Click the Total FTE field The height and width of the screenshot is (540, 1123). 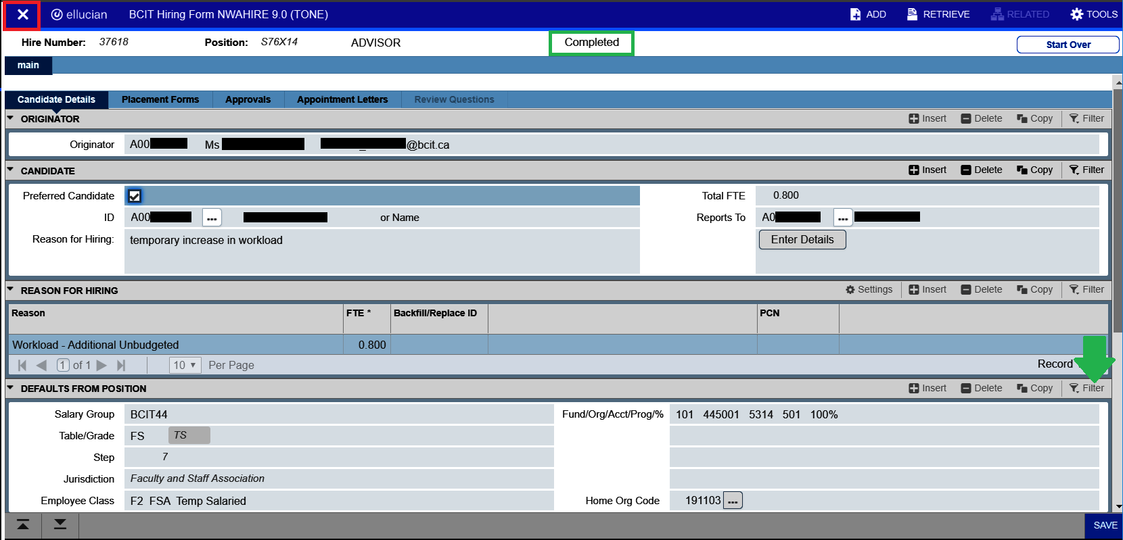[x=927, y=195]
